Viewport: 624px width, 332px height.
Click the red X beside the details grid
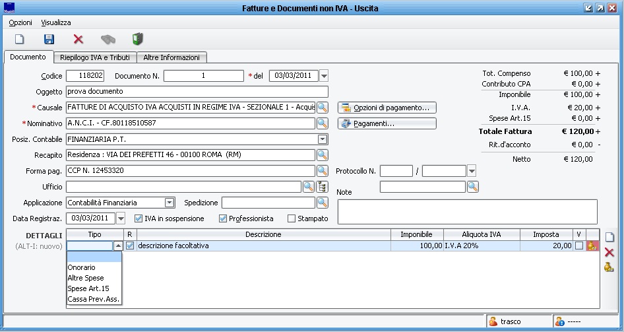[x=609, y=252]
